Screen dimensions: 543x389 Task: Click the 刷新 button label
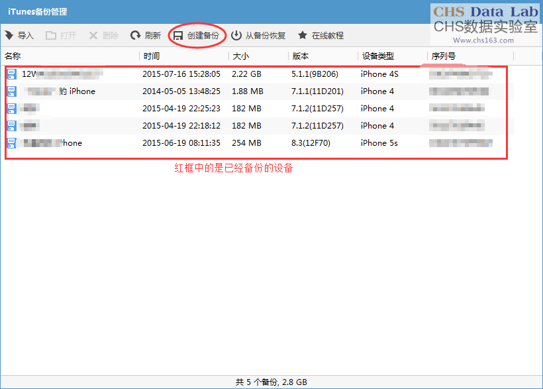coord(153,35)
